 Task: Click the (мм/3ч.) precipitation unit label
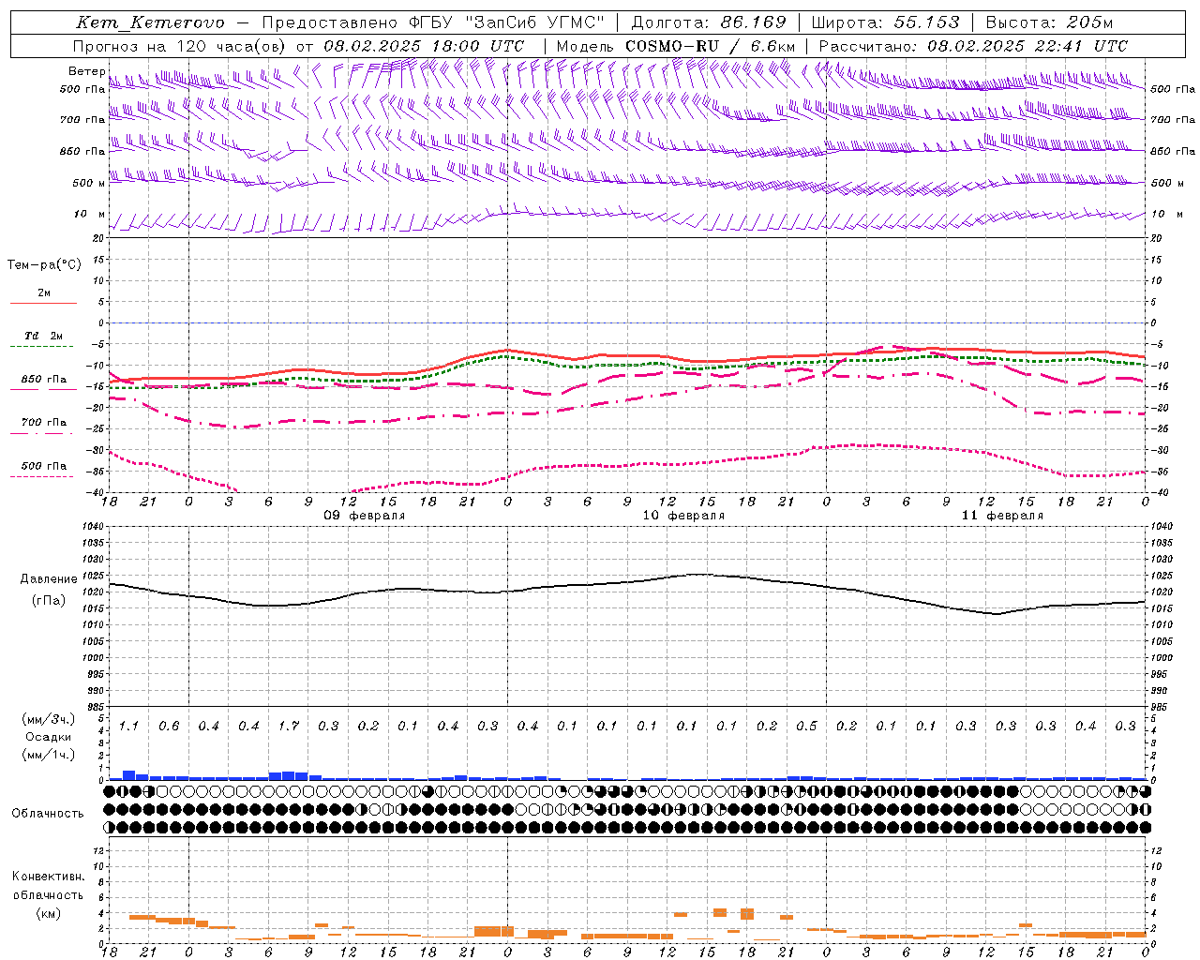tap(48, 719)
